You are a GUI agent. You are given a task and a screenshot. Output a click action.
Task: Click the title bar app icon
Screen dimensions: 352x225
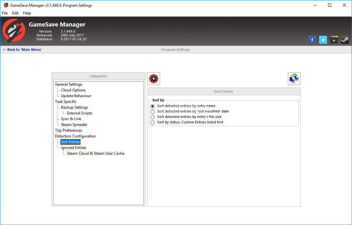click(x=6, y=5)
